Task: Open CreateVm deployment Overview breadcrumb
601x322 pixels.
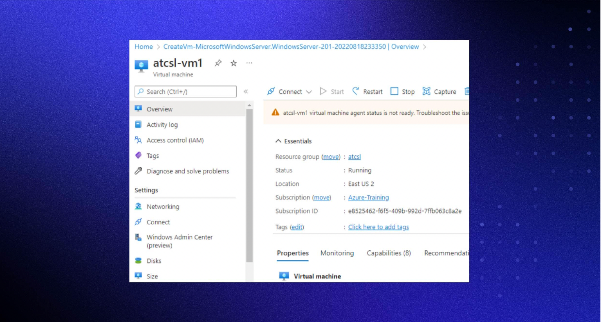Action: click(291, 47)
